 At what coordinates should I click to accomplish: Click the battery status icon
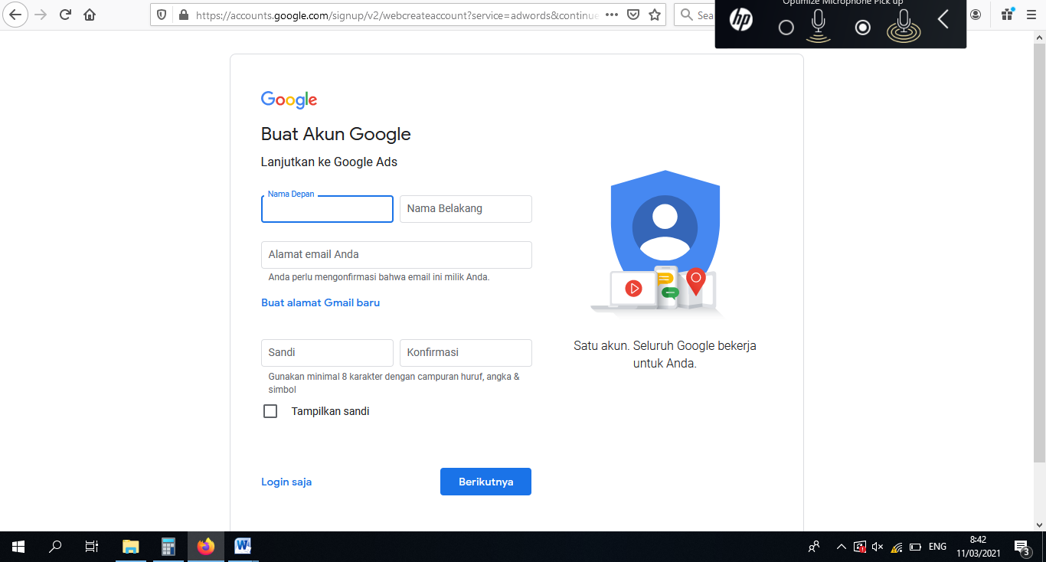tap(915, 547)
